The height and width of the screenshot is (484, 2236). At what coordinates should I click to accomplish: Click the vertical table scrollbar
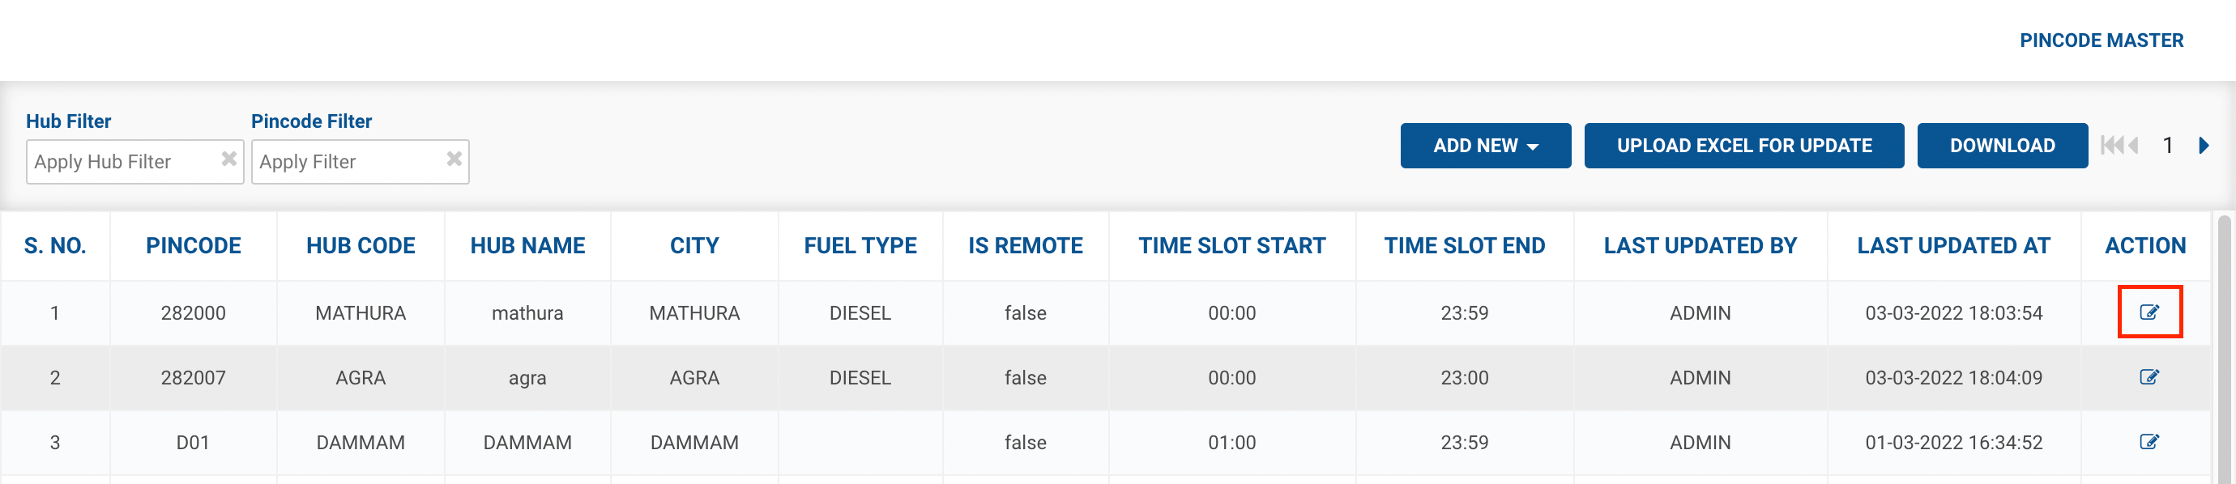pyautogui.click(x=2224, y=347)
